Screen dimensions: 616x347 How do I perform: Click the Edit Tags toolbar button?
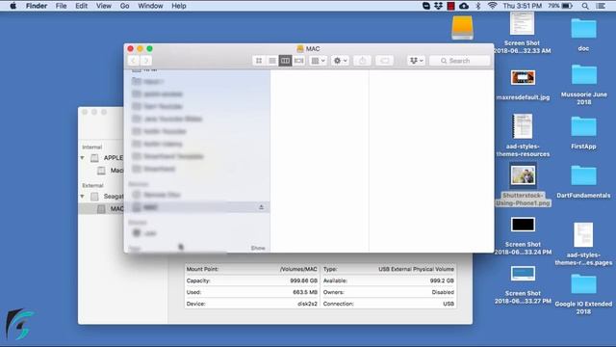point(384,61)
